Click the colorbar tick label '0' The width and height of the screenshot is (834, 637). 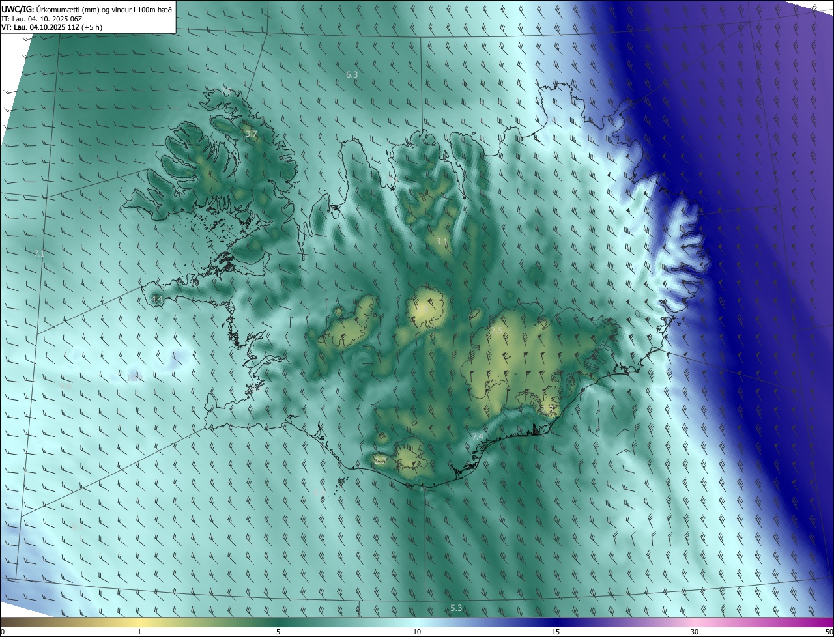click(x=3, y=632)
